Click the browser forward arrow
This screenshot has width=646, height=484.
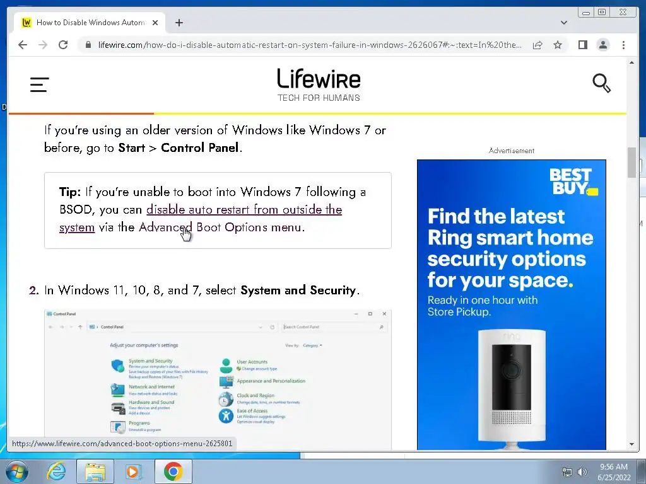(43, 45)
